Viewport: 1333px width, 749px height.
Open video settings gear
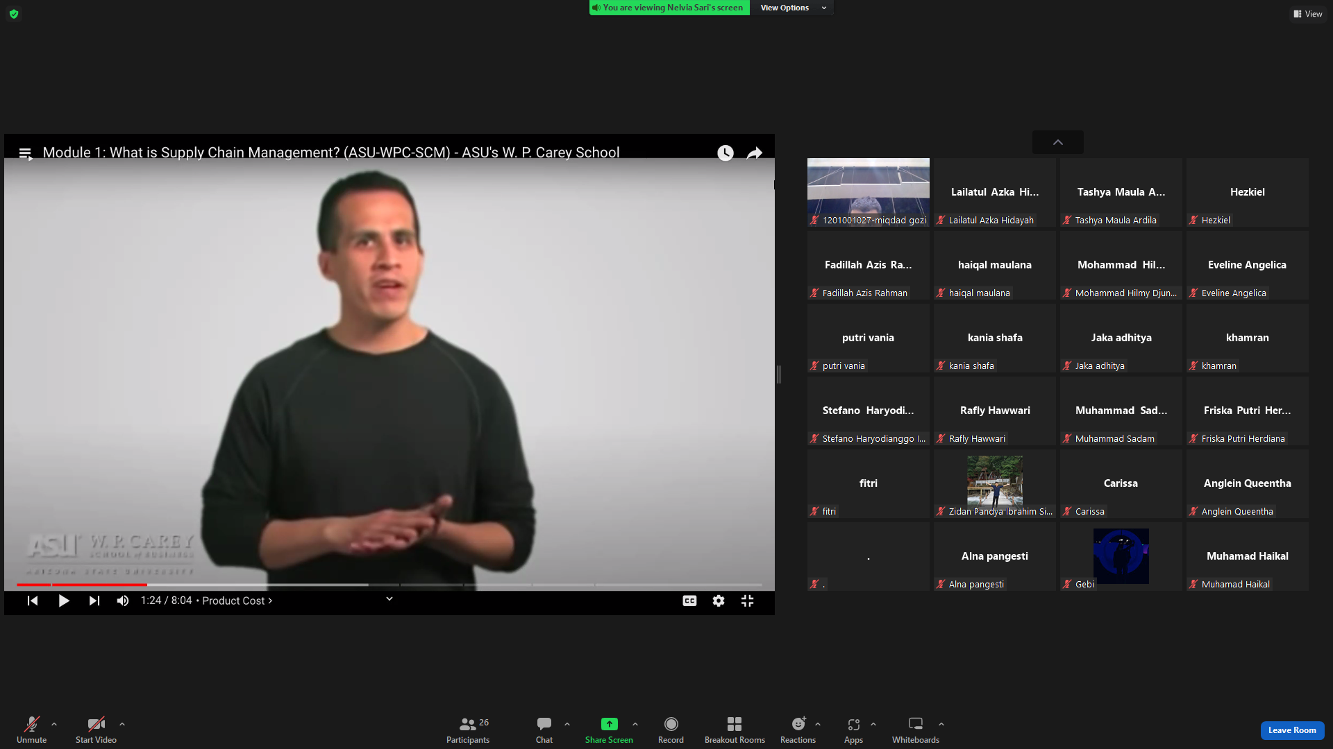pyautogui.click(x=719, y=601)
